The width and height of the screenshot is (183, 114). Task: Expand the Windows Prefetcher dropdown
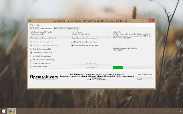point(50,38)
